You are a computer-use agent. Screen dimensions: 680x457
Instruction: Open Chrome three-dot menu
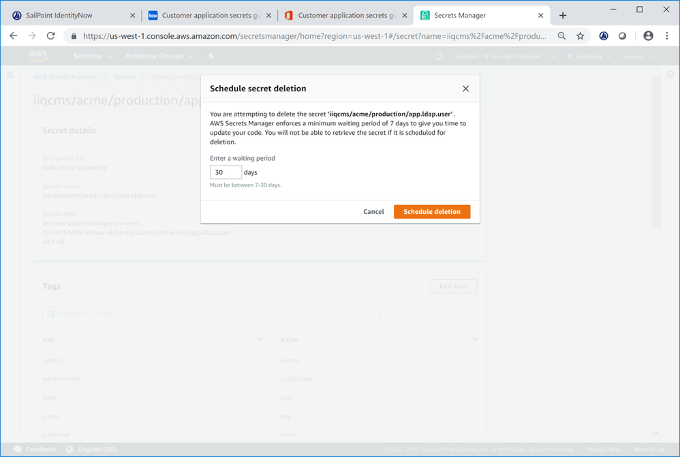(666, 36)
